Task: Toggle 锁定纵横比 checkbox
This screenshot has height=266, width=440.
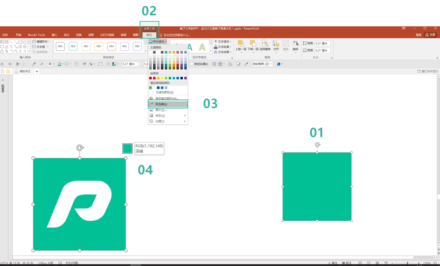Action: click(x=192, y=64)
